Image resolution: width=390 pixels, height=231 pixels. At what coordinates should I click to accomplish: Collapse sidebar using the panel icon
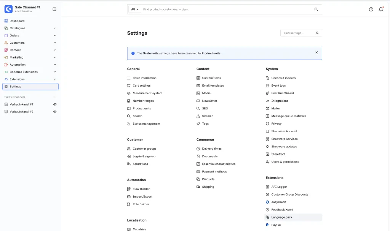click(x=54, y=9)
